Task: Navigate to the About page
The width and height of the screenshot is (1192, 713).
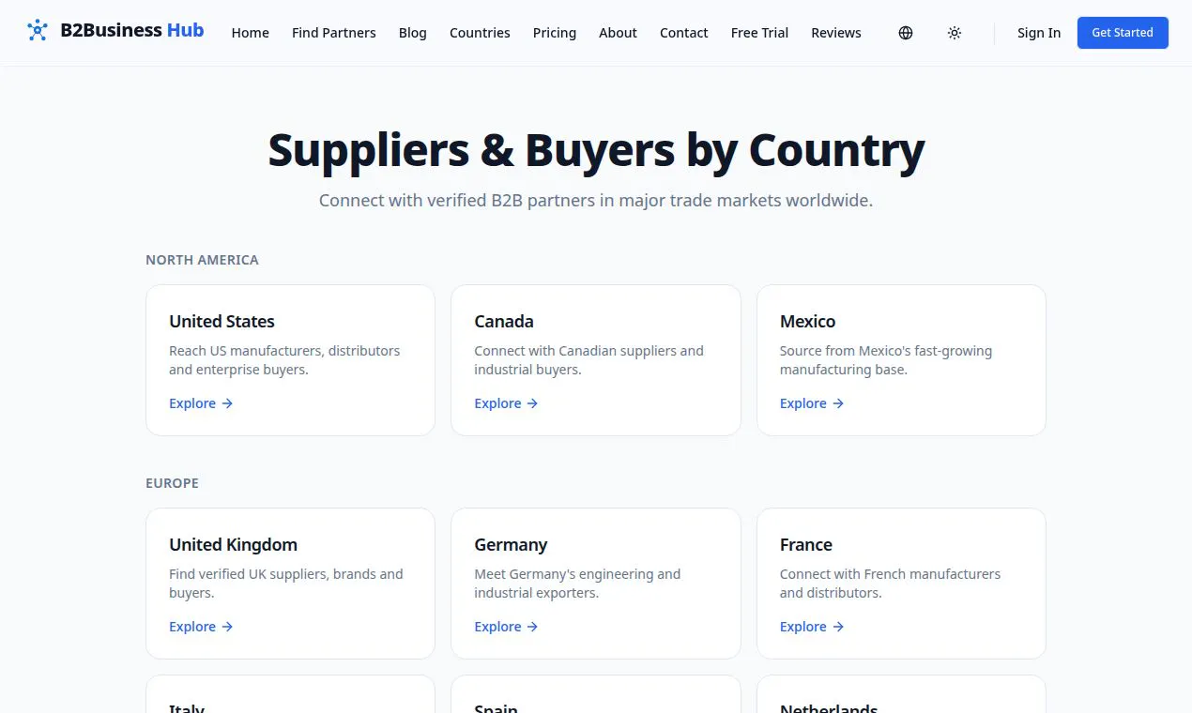Action: [x=619, y=33]
